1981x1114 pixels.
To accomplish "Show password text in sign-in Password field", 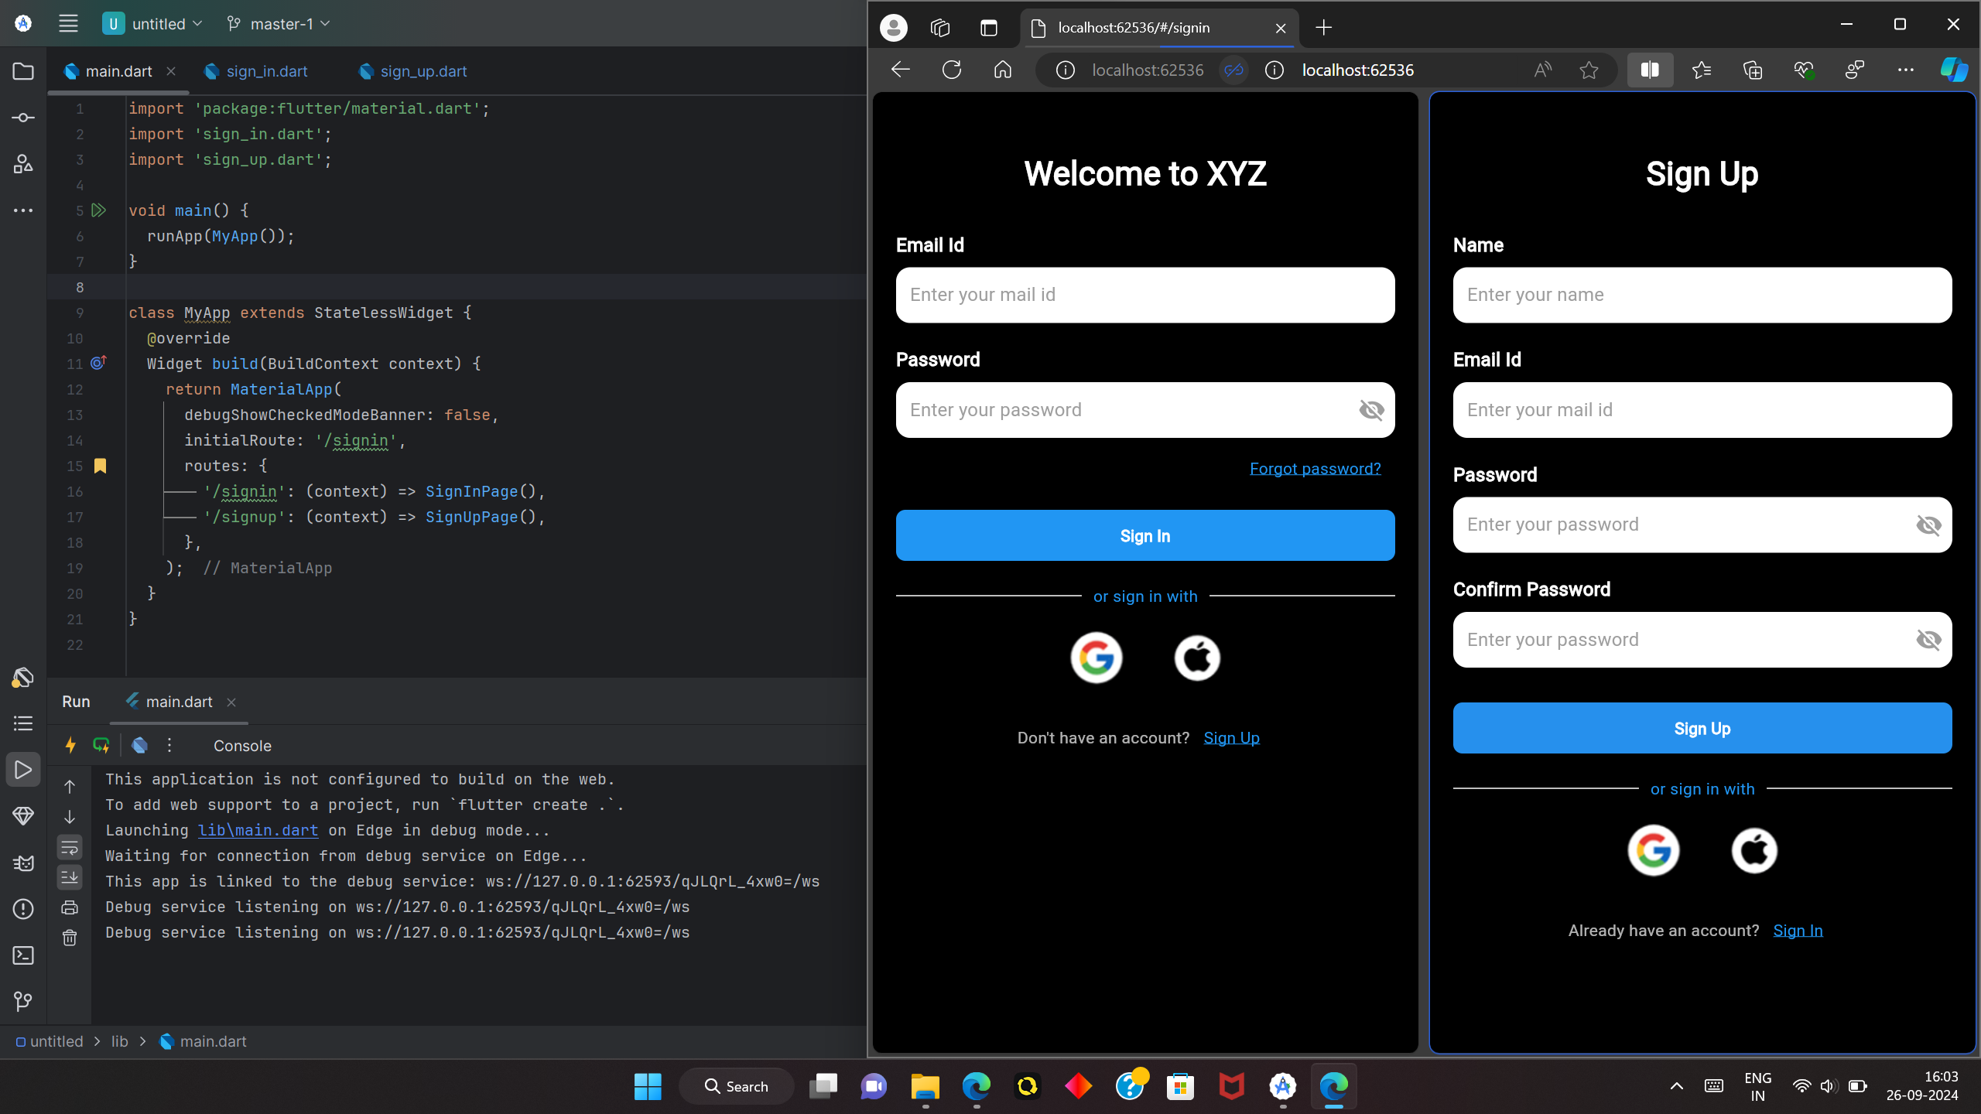I will (1370, 409).
